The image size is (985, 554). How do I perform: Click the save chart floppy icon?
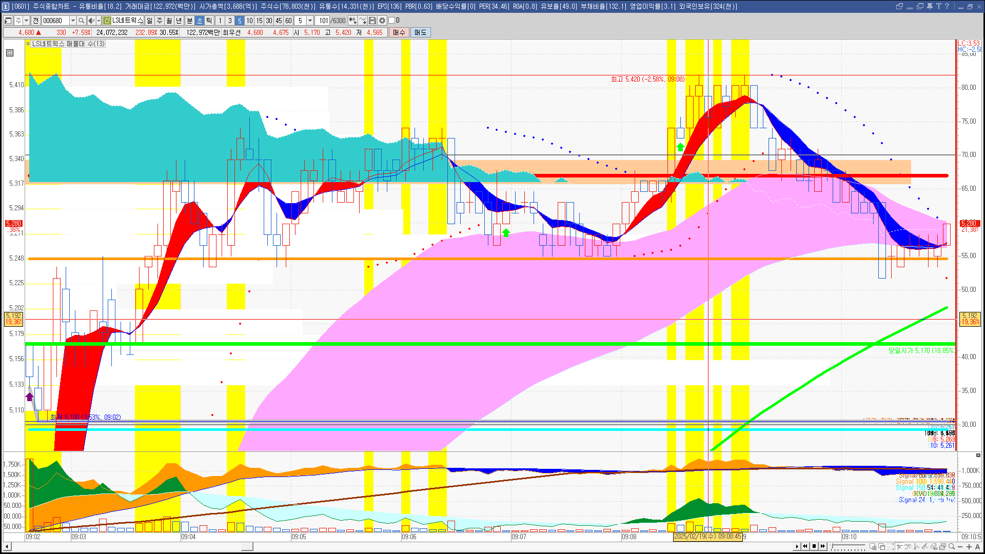372,21
